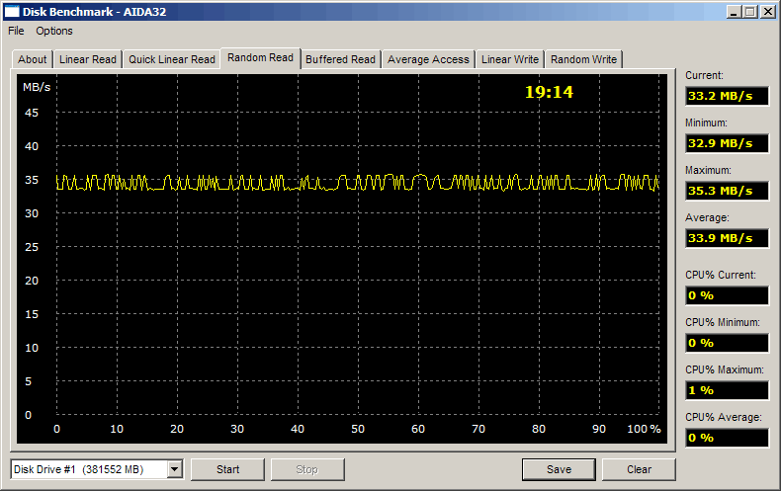
Task: Maximize the Disk Benchmark window
Action: [750, 12]
